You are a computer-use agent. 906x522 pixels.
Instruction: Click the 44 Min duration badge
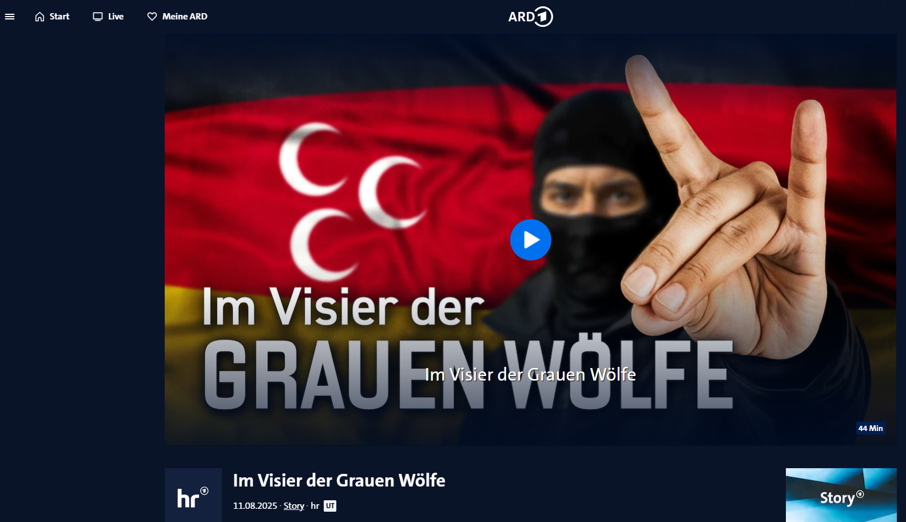coord(871,428)
